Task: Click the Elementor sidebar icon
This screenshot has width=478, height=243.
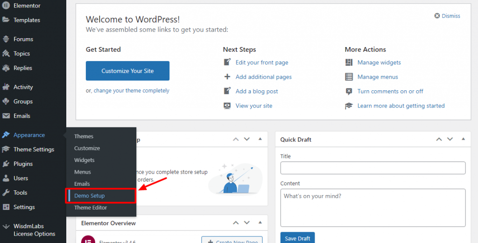Action: [x=6, y=5]
